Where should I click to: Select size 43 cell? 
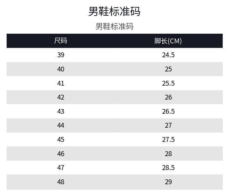pyautogui.click(x=61, y=111)
